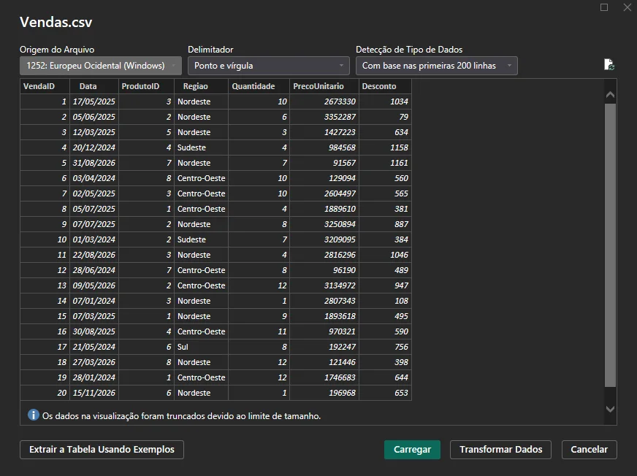
Task: Click the price cell 1746683
Action: coord(324,377)
